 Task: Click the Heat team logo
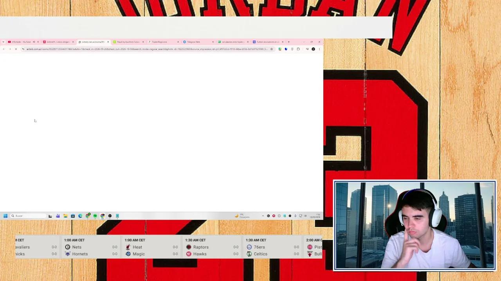[x=128, y=247]
